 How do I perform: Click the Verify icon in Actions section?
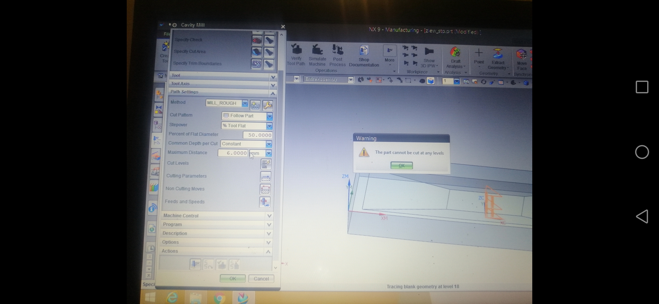(x=221, y=265)
